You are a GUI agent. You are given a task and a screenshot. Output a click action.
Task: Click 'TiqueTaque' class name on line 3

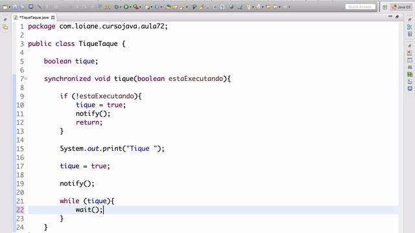98,43
